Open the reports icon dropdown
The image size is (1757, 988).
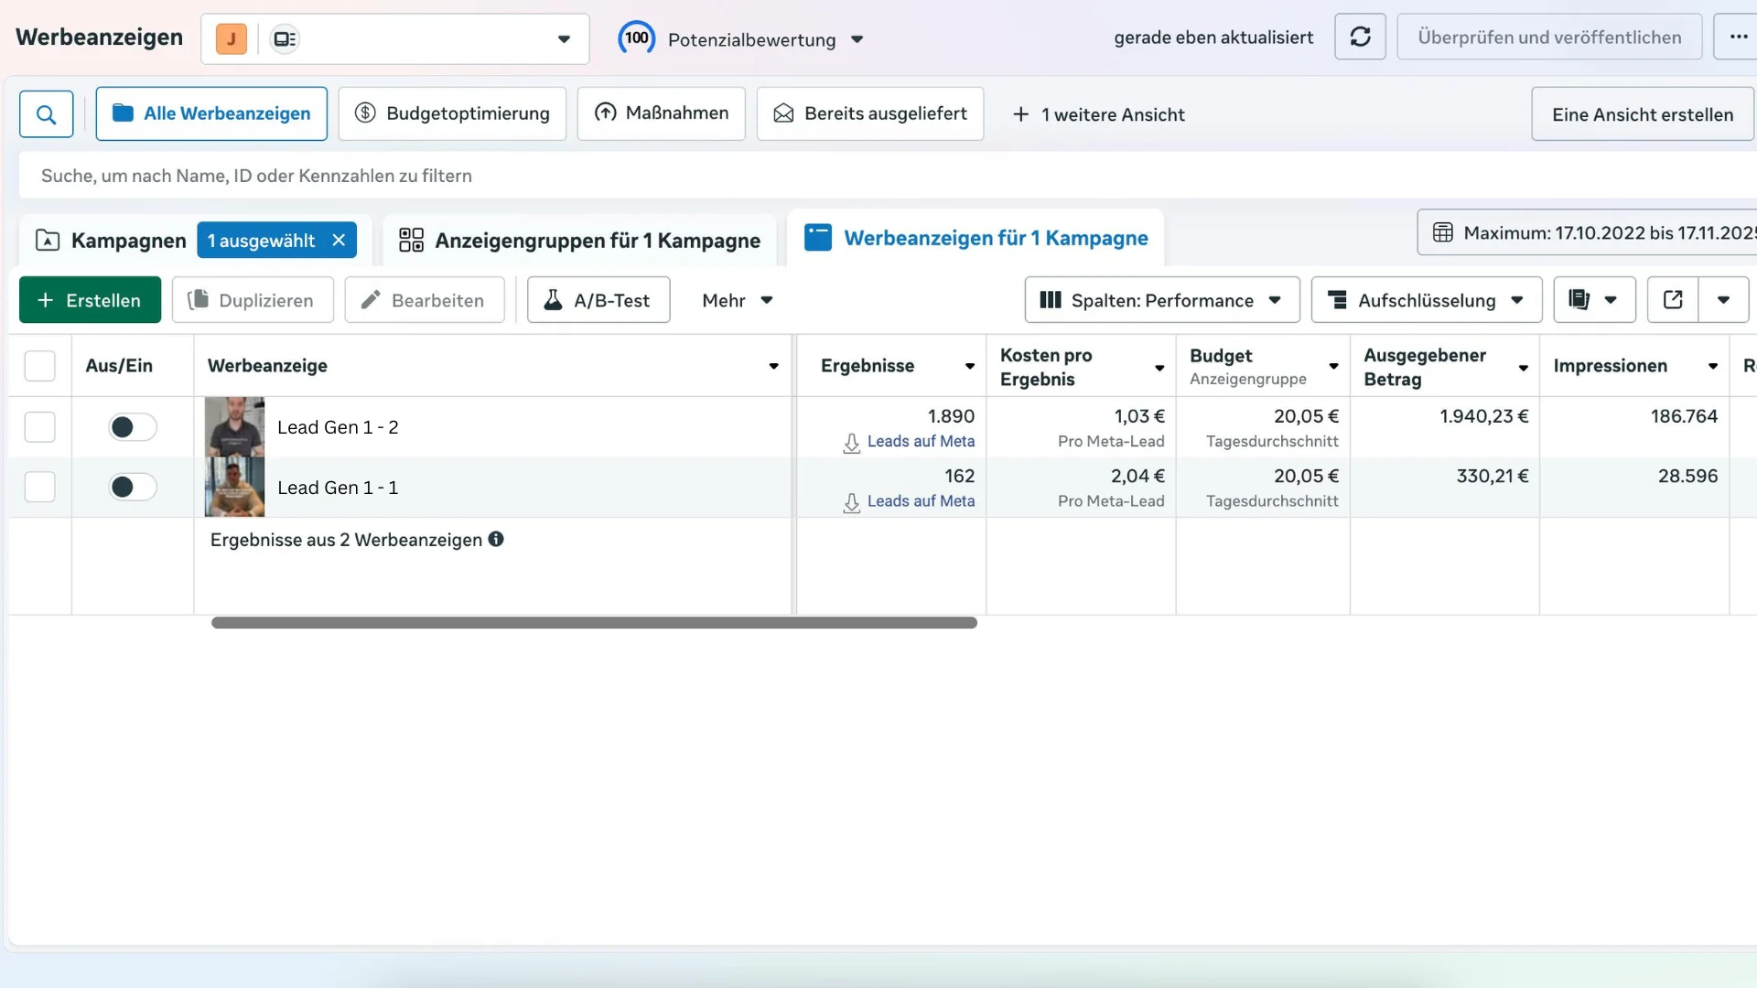(1594, 300)
